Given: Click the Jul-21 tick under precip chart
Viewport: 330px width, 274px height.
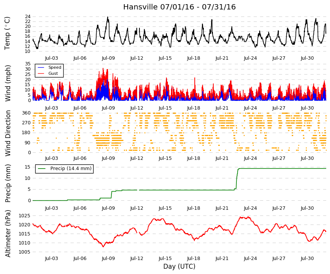Looking at the screenshot, I should click(x=222, y=208).
